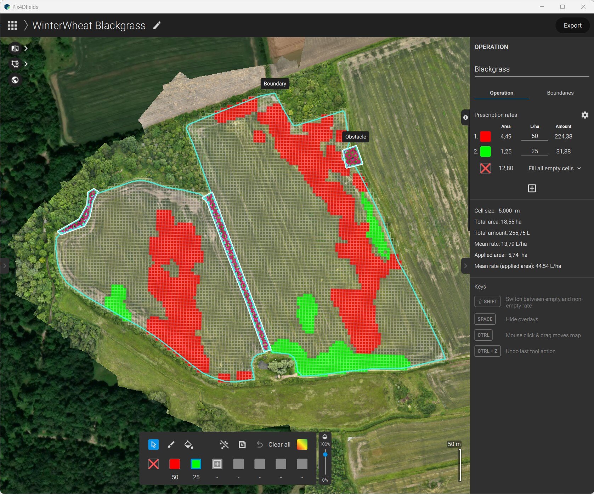
Task: Select the paint bucket fill tool
Action: [x=189, y=445]
